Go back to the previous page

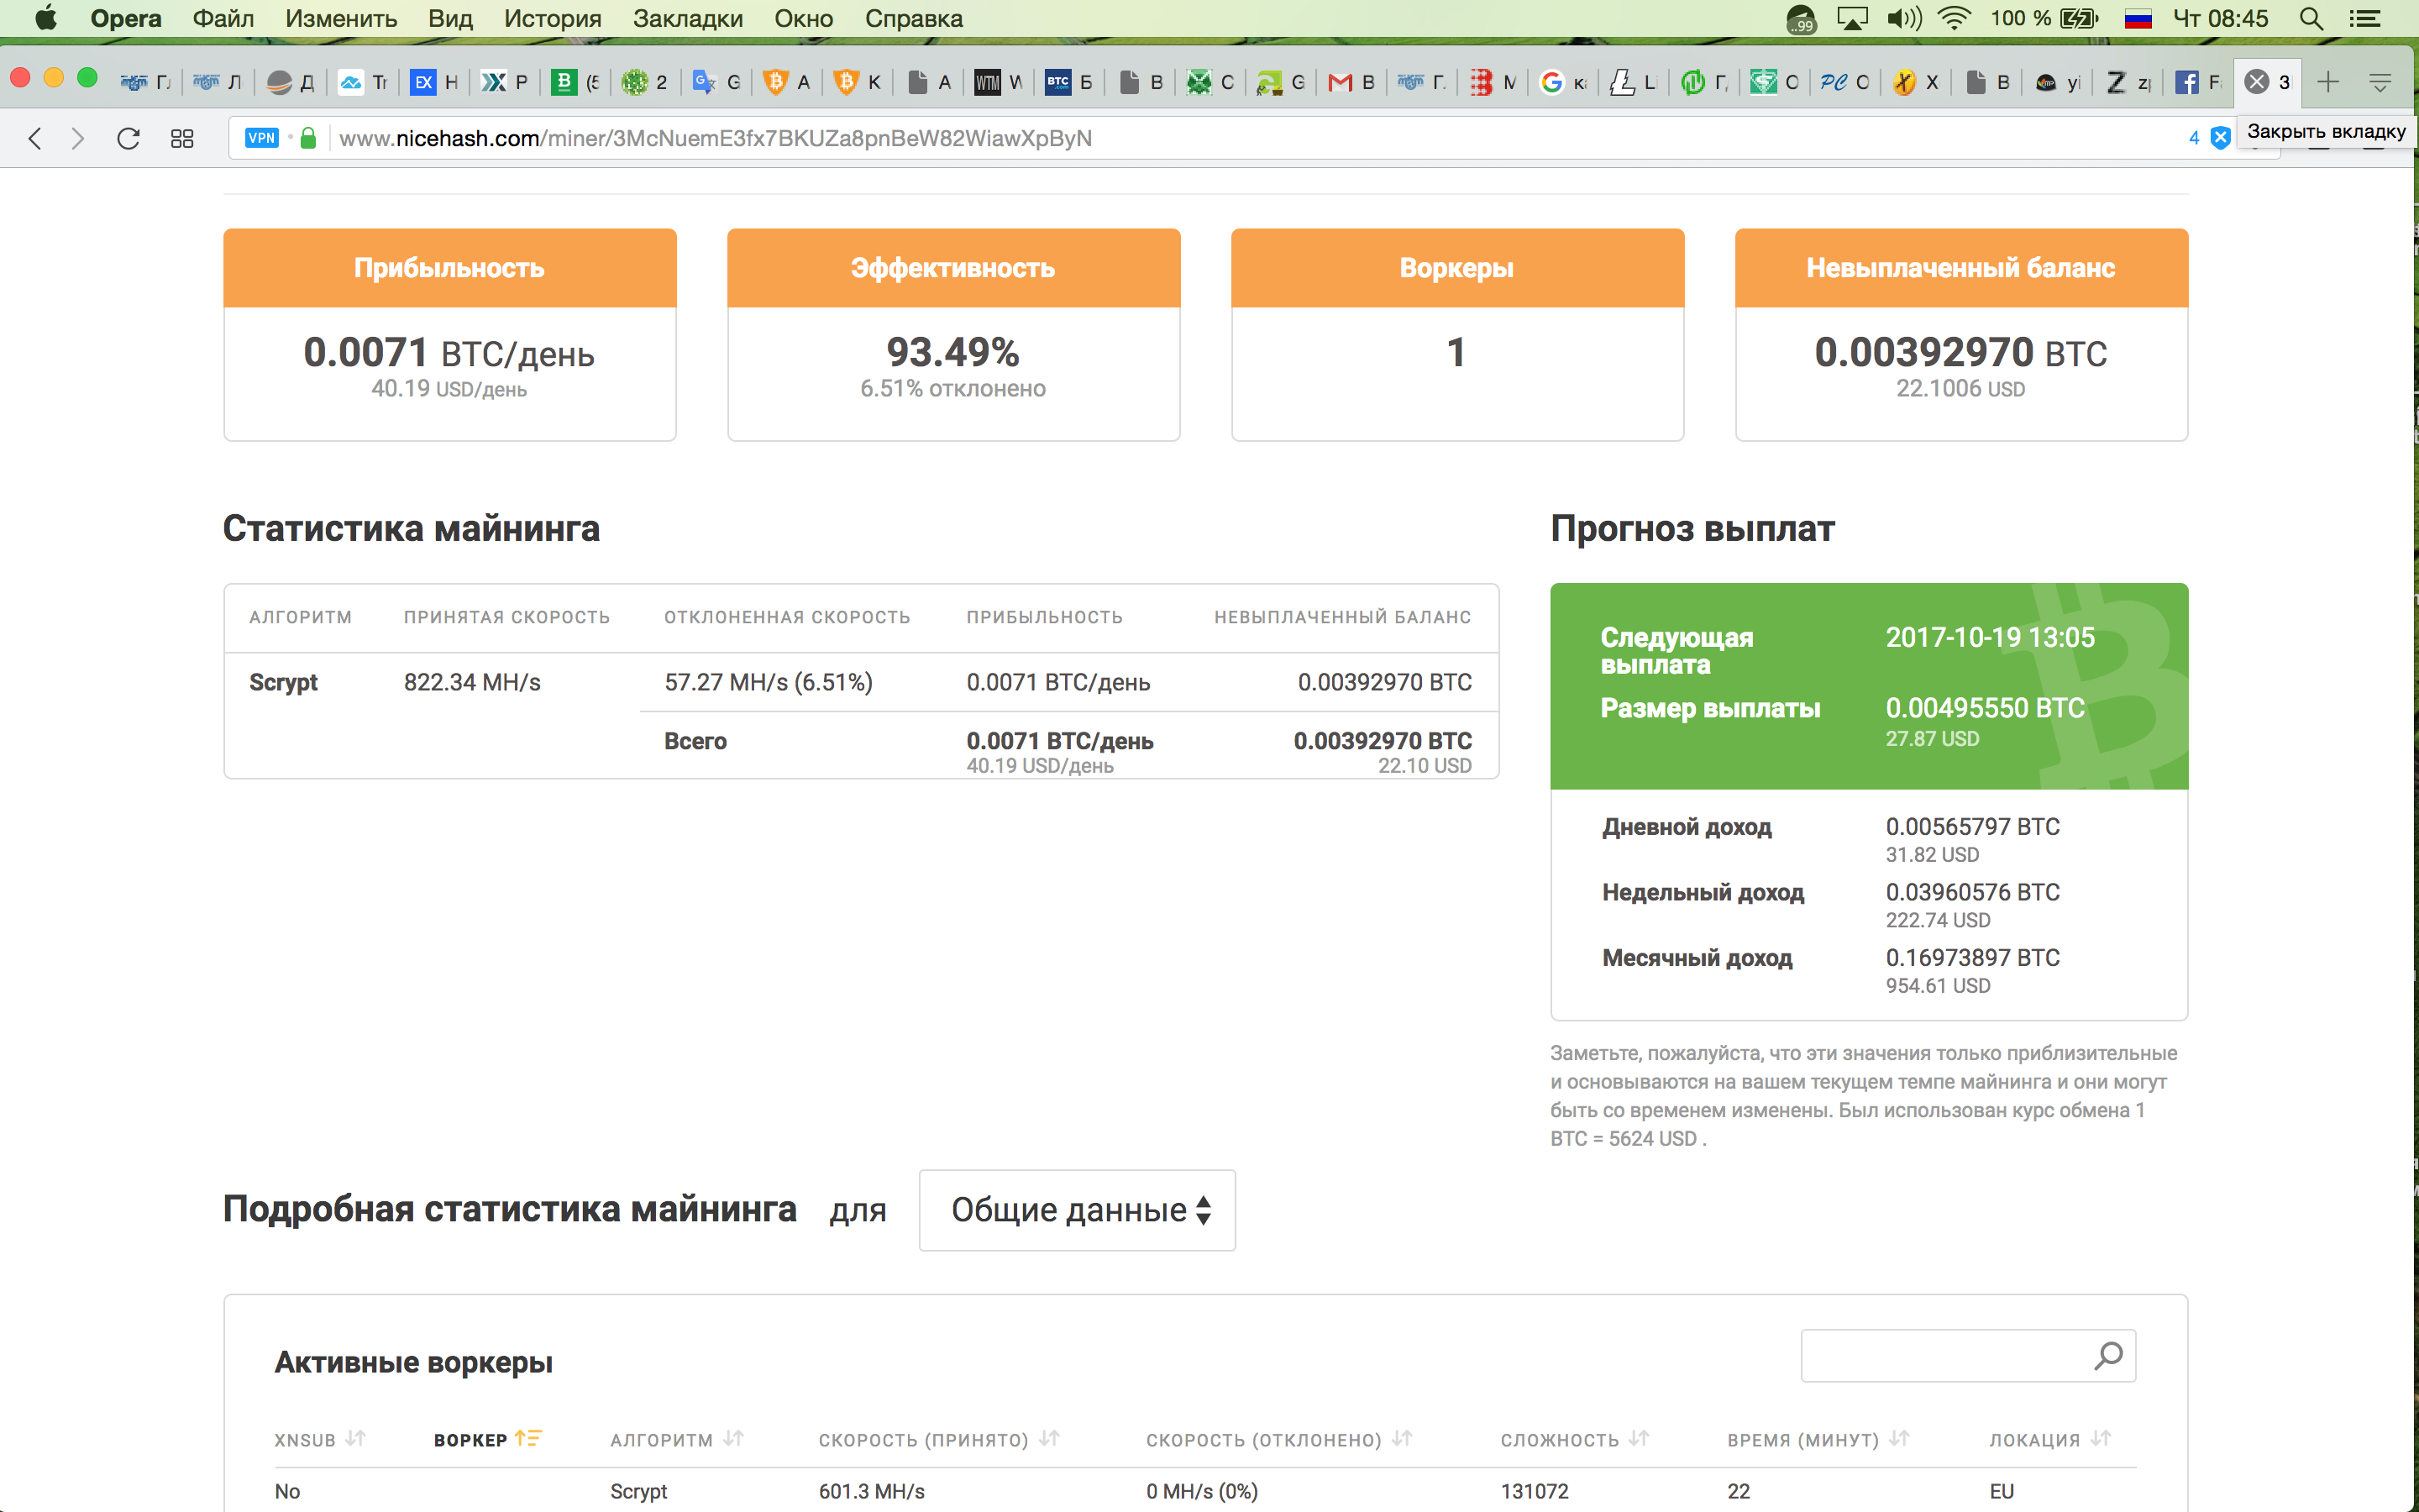[x=35, y=138]
